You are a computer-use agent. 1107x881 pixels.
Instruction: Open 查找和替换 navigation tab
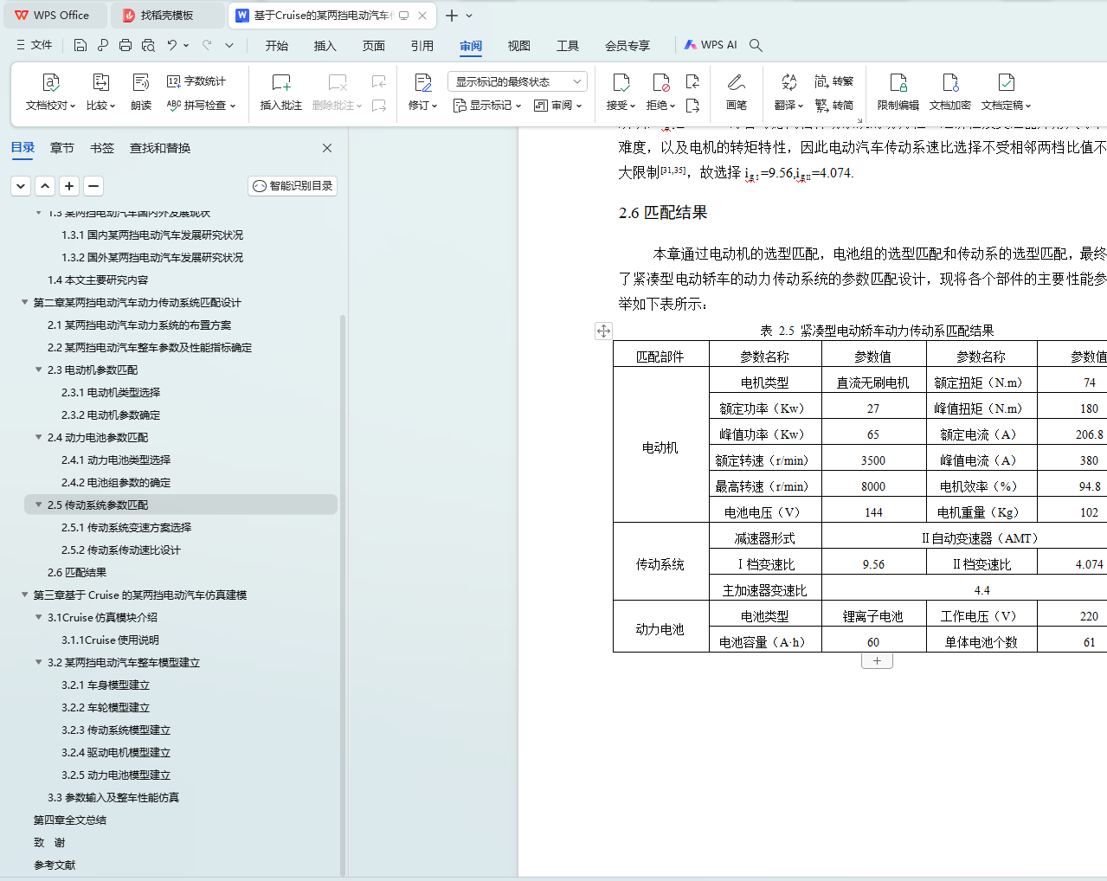160,148
